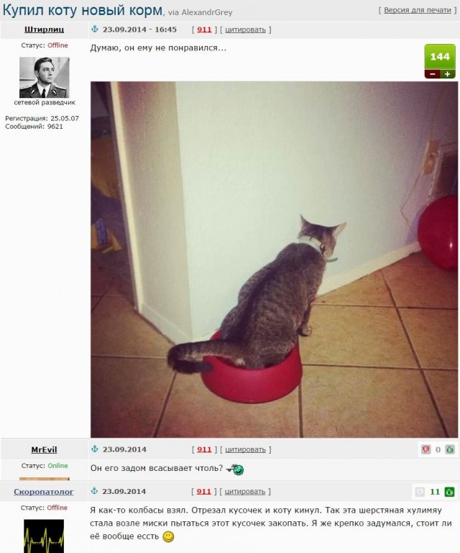Click the anchor icon in Штирлиц's post
The width and height of the screenshot is (460, 553).
point(94,30)
